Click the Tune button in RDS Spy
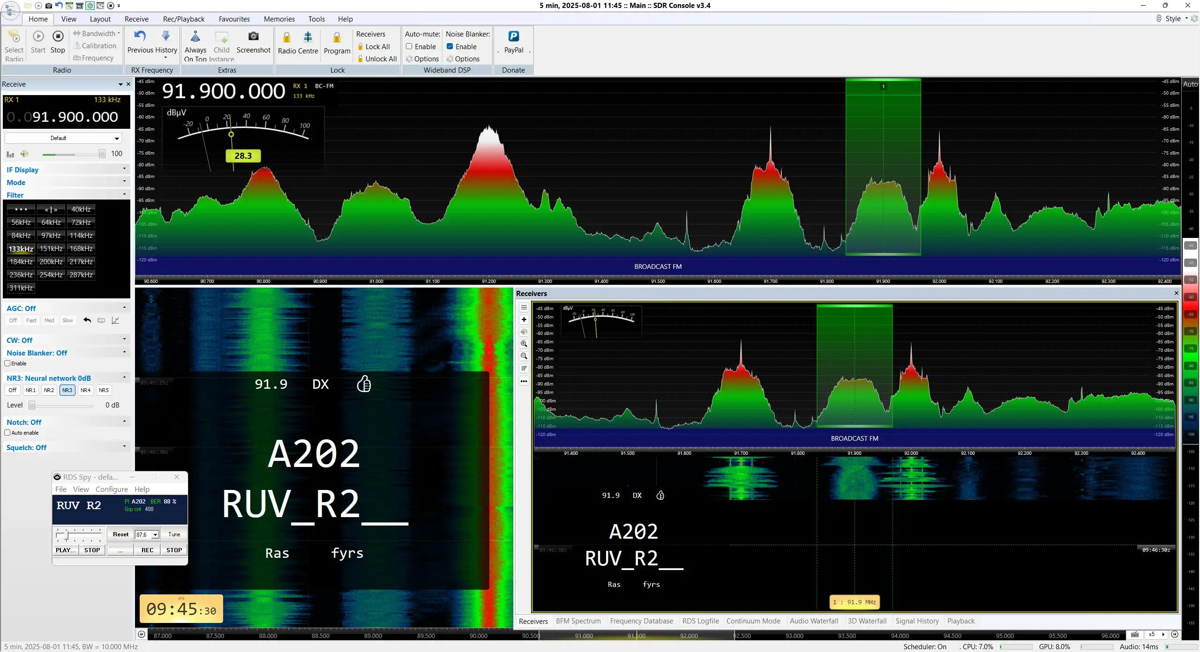Screen dimensions: 1200x652 [174, 534]
